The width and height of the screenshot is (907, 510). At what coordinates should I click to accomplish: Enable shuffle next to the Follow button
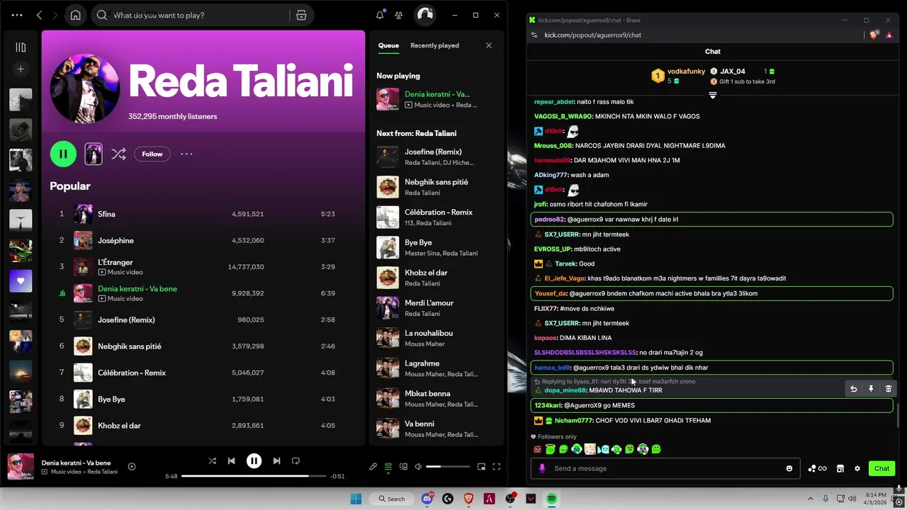coord(118,154)
